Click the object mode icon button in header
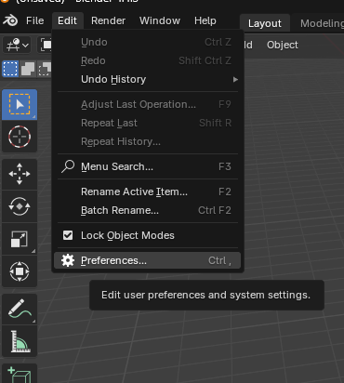This screenshot has height=383, width=344. (46, 45)
